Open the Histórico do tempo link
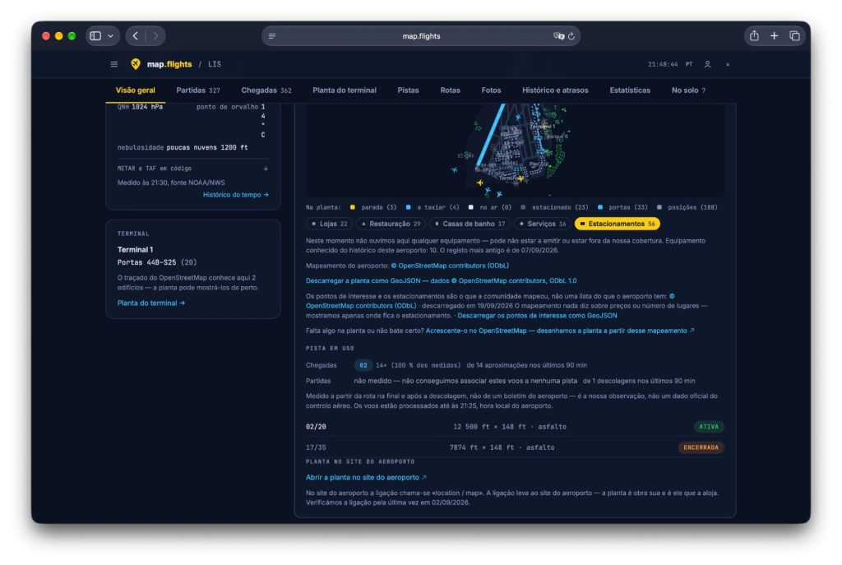Image resolution: width=842 pixels, height=565 pixels. tap(236, 195)
